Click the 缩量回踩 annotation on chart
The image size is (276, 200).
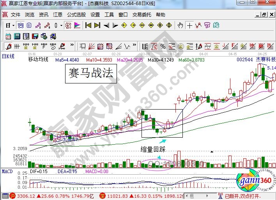click(154, 149)
